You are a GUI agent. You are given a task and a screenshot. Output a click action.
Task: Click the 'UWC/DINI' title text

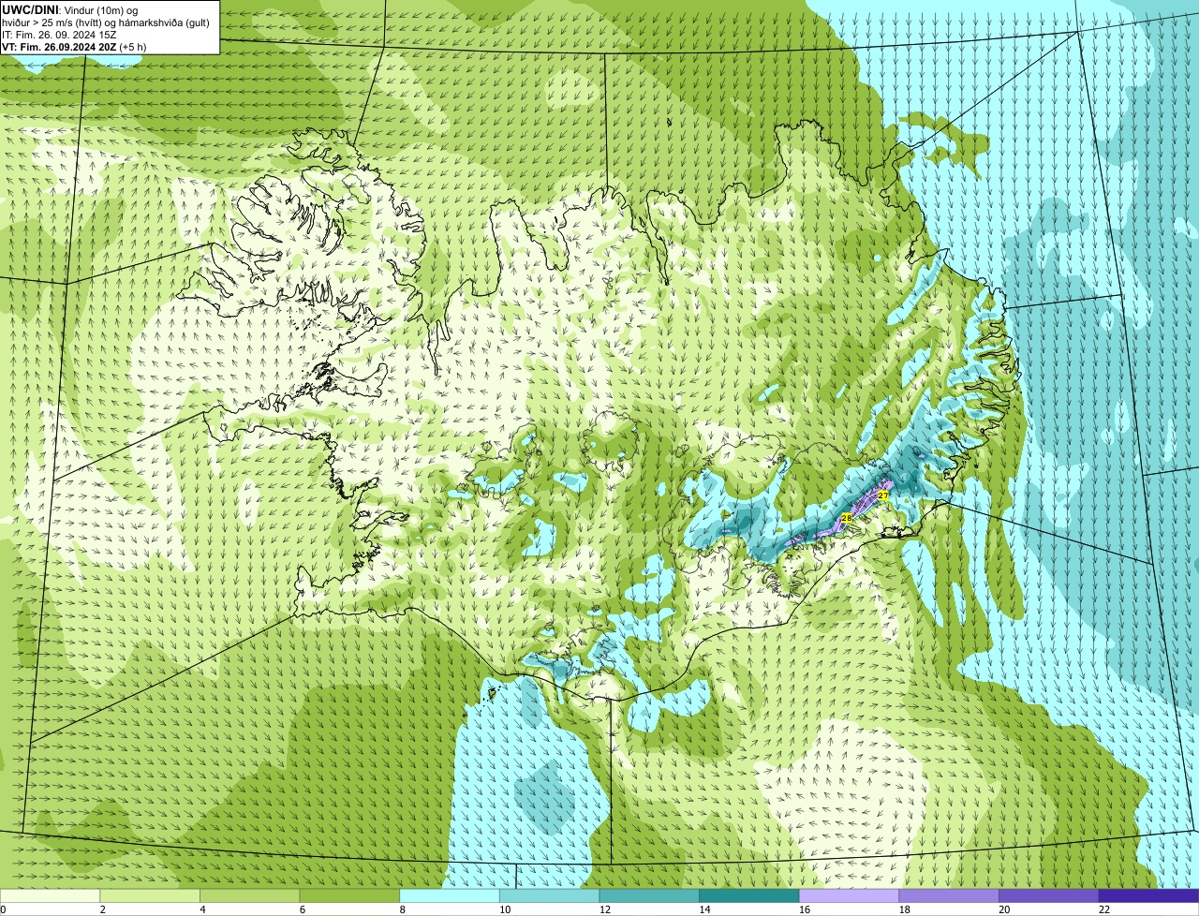[x=31, y=9]
